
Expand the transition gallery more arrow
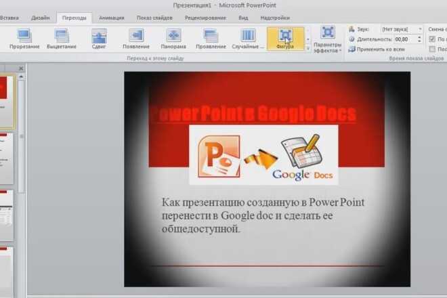pos(308,49)
